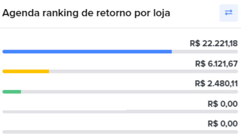The height and width of the screenshot is (136, 241).
Task: Click the bottom-most empty gray progress bar
Action: [120, 132]
